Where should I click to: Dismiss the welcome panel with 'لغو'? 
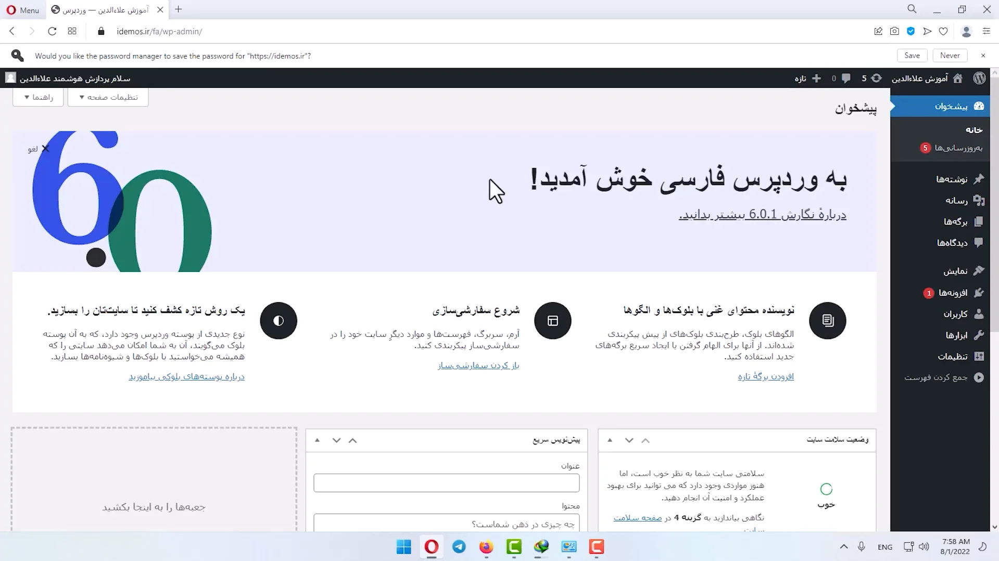39,149
